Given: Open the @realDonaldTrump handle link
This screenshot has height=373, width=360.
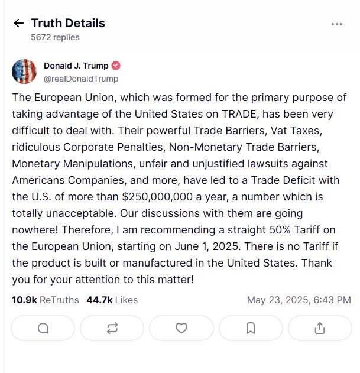Looking at the screenshot, I should (80, 79).
